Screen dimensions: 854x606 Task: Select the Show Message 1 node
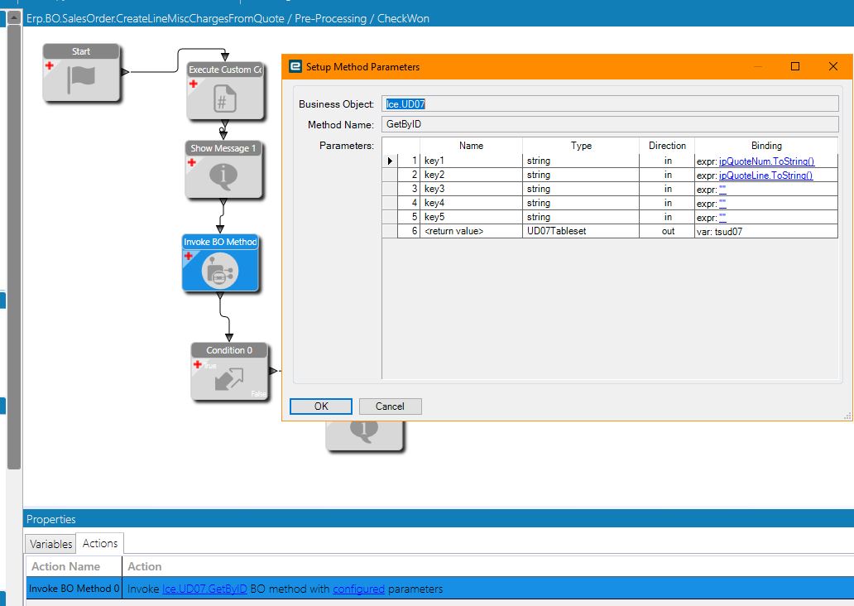(223, 170)
